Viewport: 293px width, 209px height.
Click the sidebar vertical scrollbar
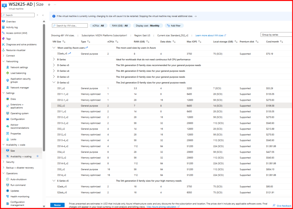tap(44, 86)
